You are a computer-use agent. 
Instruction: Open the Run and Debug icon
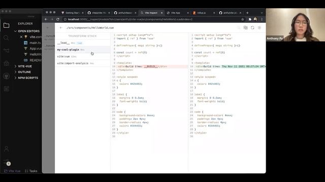coord(6,63)
